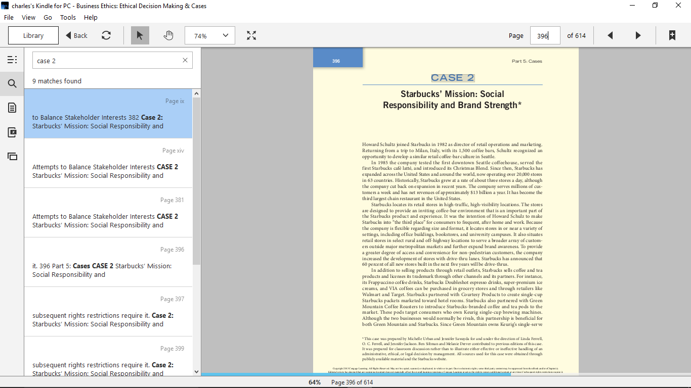Open the Tools menu

[68, 17]
